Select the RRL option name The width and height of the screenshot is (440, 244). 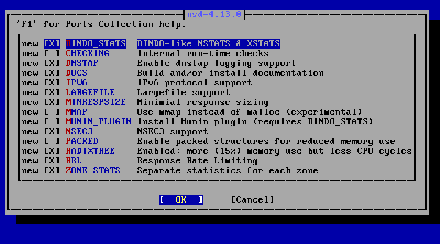point(74,161)
